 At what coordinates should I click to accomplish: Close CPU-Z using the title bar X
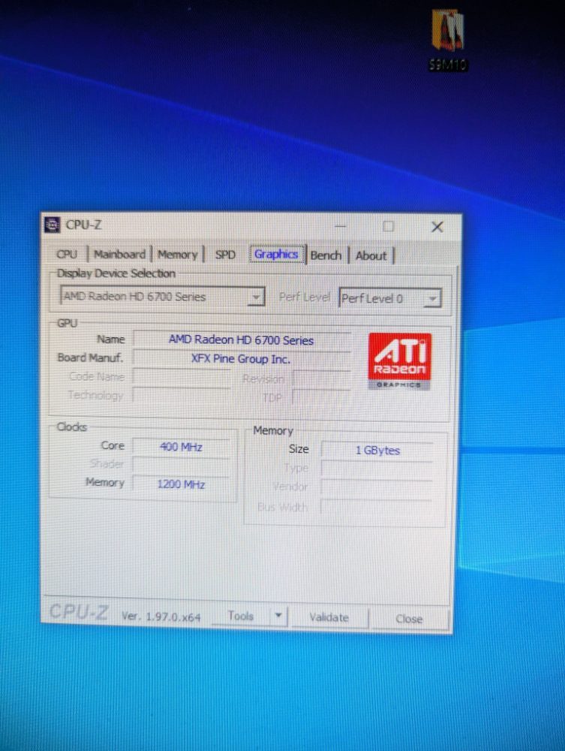coord(437,227)
